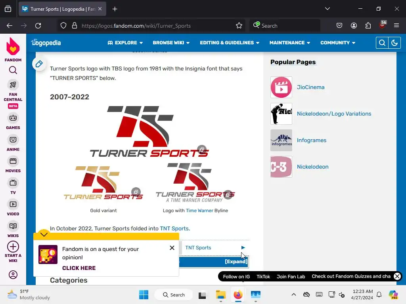Click Join Fan Lab in bottom bar
The height and width of the screenshot is (304, 406).
coord(291,277)
